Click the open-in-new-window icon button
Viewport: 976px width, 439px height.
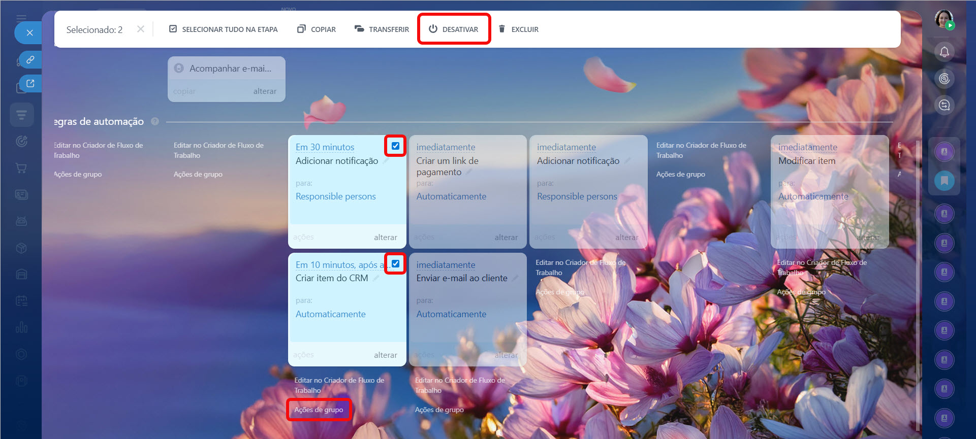30,84
